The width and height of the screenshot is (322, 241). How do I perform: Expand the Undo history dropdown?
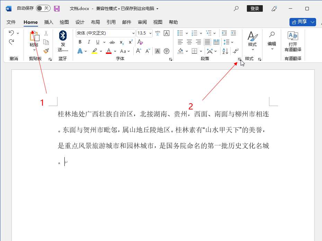(18, 33)
